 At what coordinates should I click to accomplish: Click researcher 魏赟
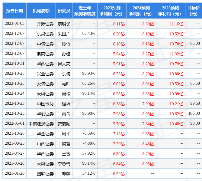coord(66,144)
